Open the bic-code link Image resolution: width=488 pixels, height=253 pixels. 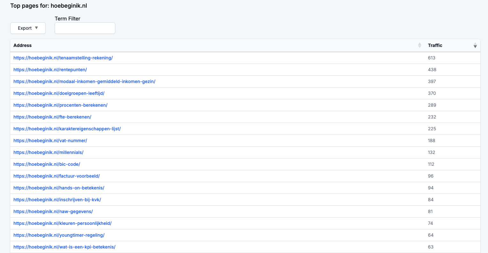pyautogui.click(x=47, y=164)
